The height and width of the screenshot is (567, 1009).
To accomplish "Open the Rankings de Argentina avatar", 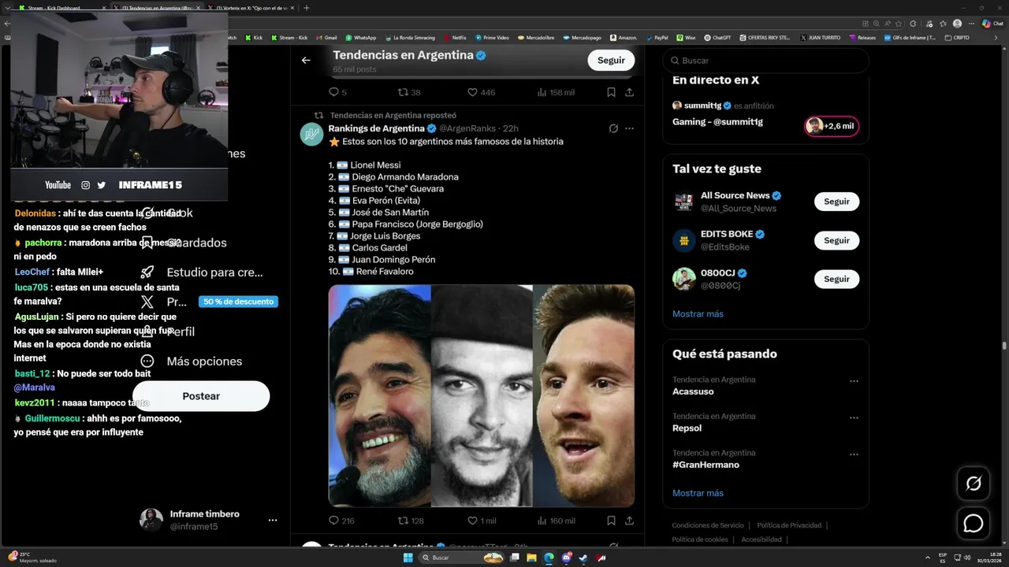I will tap(311, 134).
